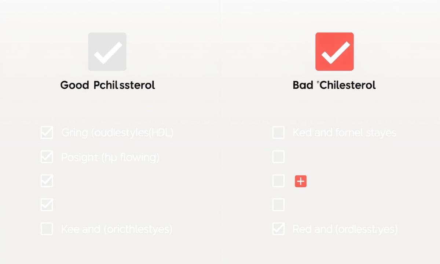The width and height of the screenshot is (440, 264).
Task: Check the Ked and fornel stayes box
Action: coord(279,133)
